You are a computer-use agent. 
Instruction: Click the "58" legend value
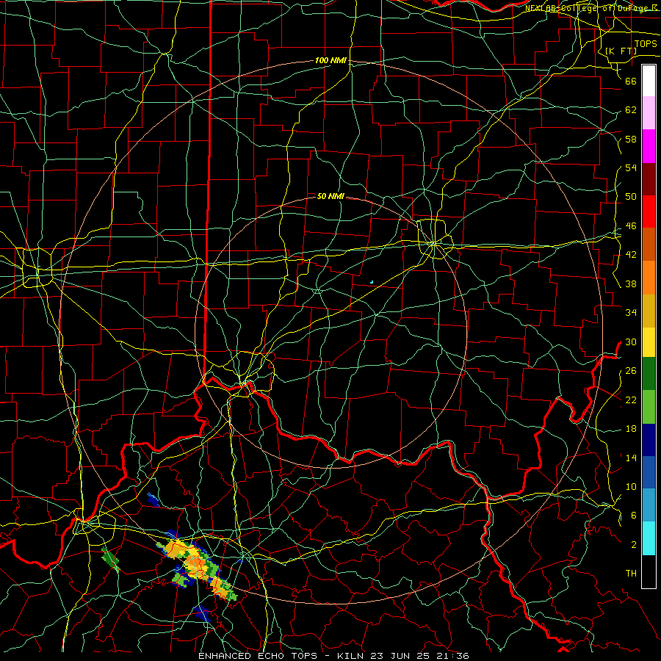pyautogui.click(x=631, y=139)
